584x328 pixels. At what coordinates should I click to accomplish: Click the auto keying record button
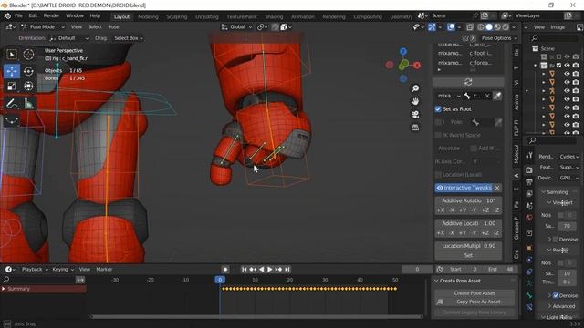[225, 270]
